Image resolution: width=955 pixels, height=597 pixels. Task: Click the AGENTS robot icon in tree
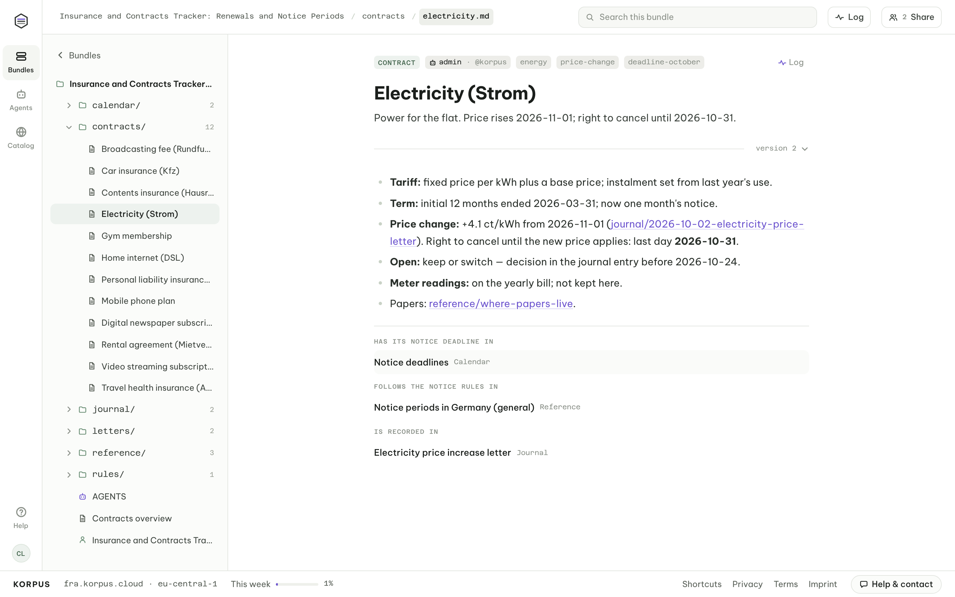pos(83,496)
